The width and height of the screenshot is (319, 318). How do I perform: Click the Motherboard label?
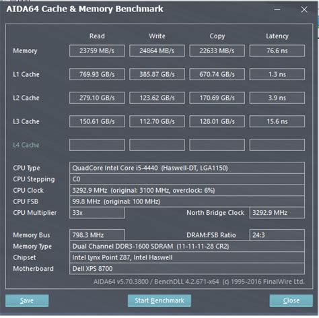[x=33, y=269]
